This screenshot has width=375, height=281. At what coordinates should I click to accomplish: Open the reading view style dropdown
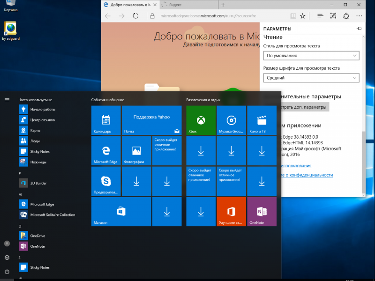311,56
